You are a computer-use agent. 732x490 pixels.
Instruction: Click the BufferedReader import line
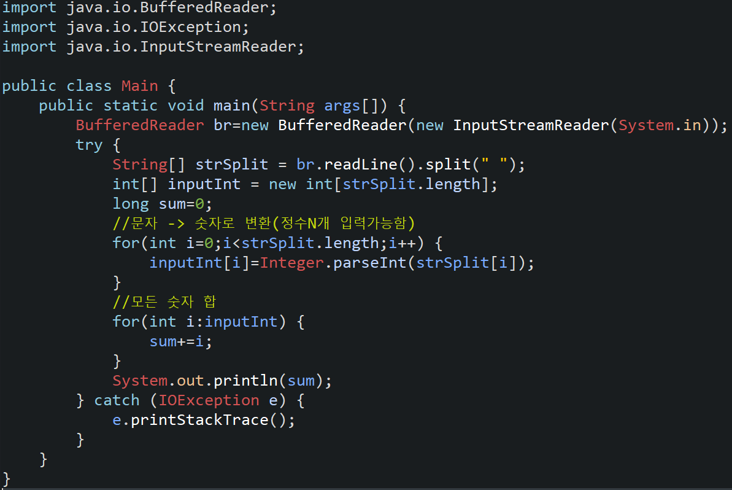point(139,8)
